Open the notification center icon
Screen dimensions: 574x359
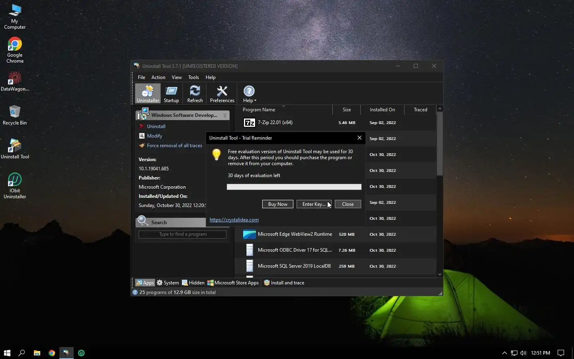(x=561, y=353)
